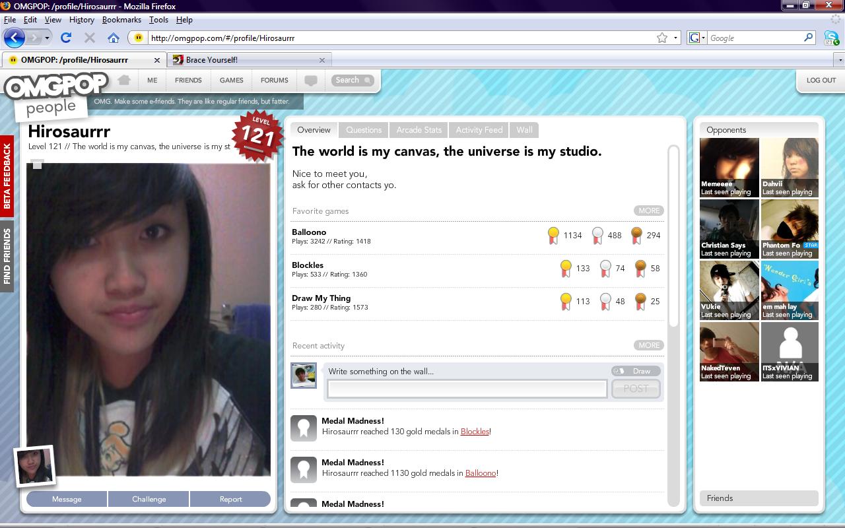
Task: Click Balloono silver medal icon
Action: pos(597,235)
